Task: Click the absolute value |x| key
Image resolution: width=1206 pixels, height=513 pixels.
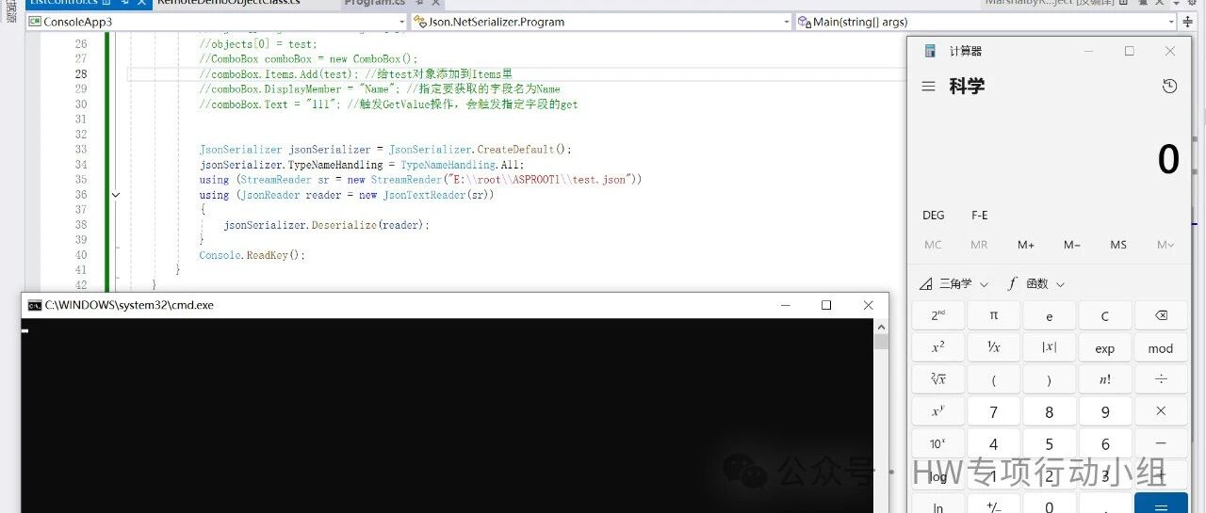Action: 1049,347
